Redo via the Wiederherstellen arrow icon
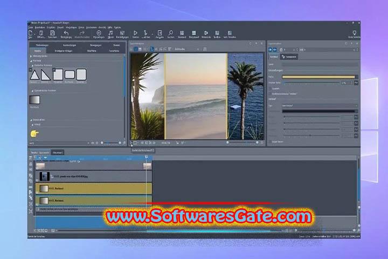 (82, 34)
